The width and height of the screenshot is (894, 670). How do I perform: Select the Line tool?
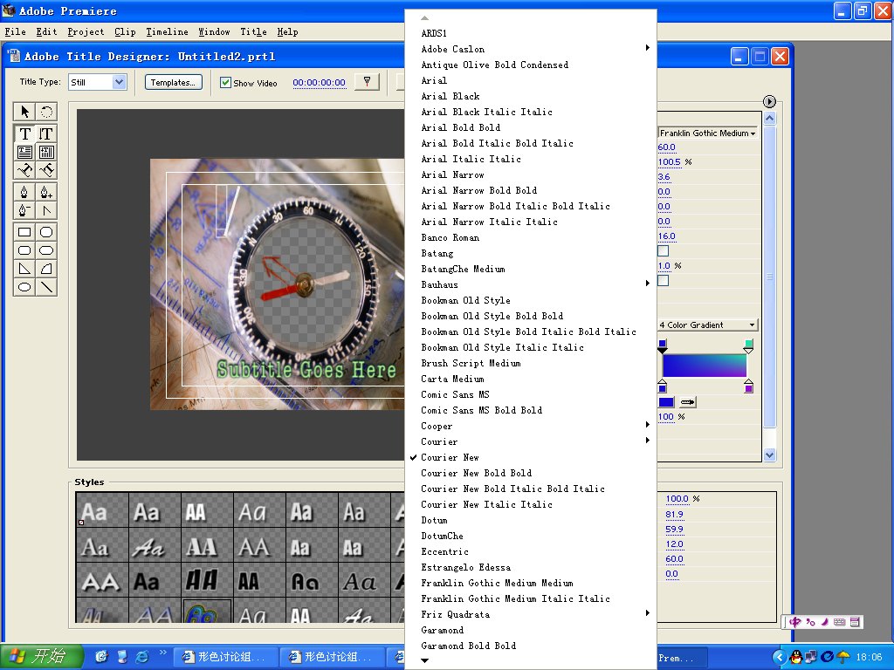pyautogui.click(x=46, y=286)
